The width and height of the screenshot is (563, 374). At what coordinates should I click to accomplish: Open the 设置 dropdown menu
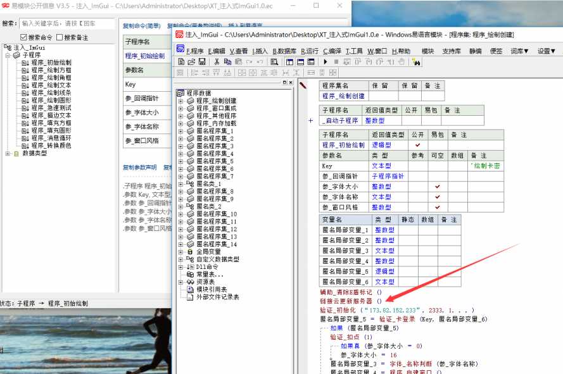(x=546, y=51)
